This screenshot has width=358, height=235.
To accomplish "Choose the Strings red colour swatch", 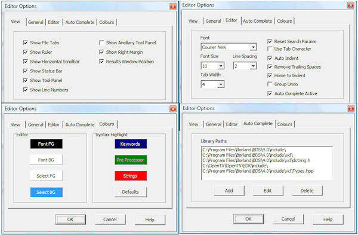I will pyautogui.click(x=131, y=176).
